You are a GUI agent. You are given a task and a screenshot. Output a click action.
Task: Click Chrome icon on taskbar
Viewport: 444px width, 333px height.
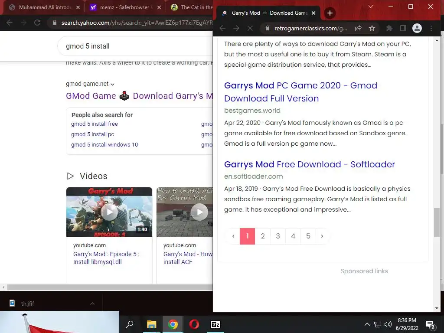[173, 324]
